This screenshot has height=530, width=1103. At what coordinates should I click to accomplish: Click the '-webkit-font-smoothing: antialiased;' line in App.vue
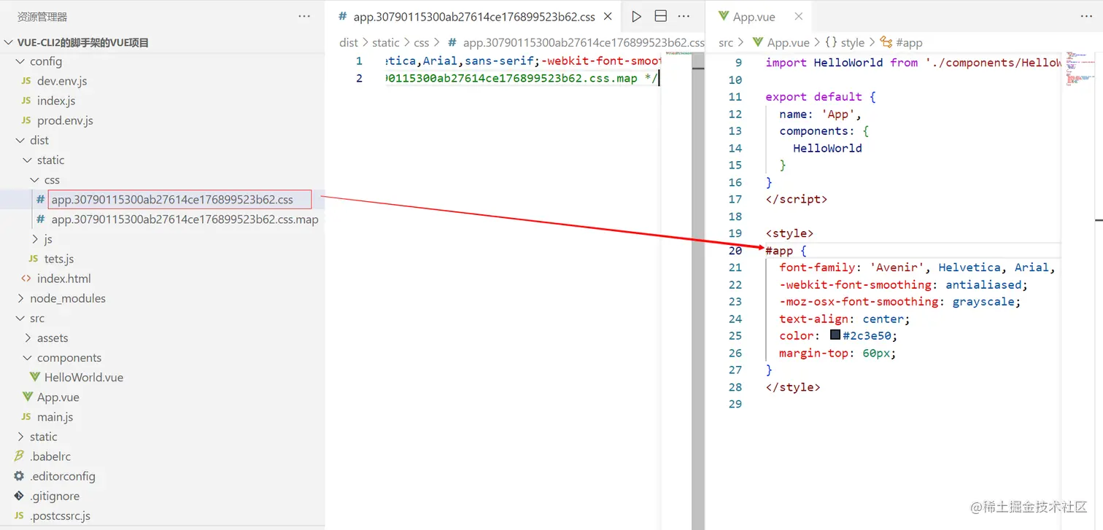tap(904, 284)
